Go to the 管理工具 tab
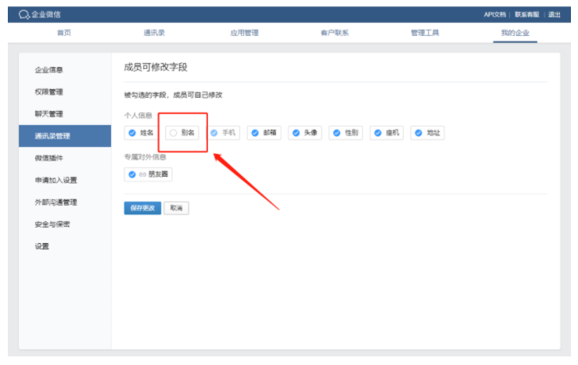Screen dimensions: 578x365 coord(425,33)
